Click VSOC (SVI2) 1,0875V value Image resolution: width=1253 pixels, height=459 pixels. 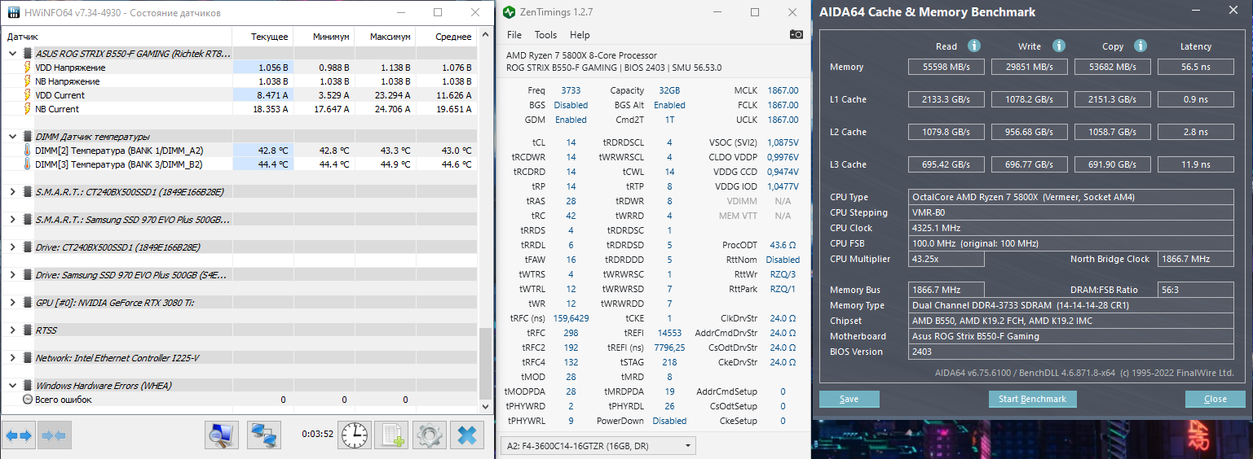pyautogui.click(x=783, y=142)
